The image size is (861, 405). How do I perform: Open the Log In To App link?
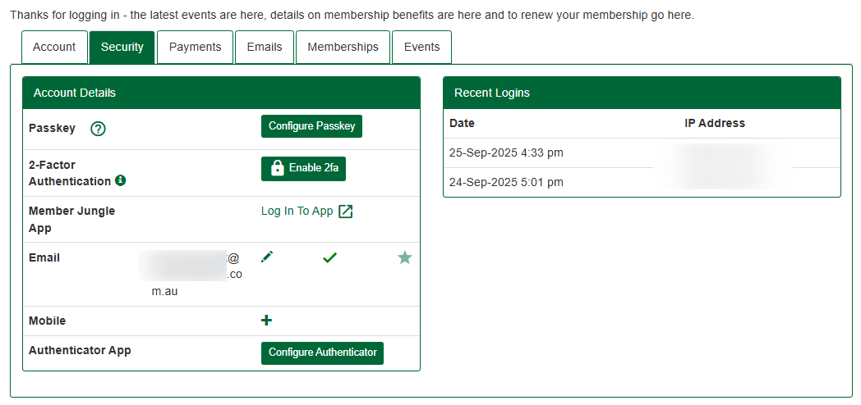tap(297, 212)
